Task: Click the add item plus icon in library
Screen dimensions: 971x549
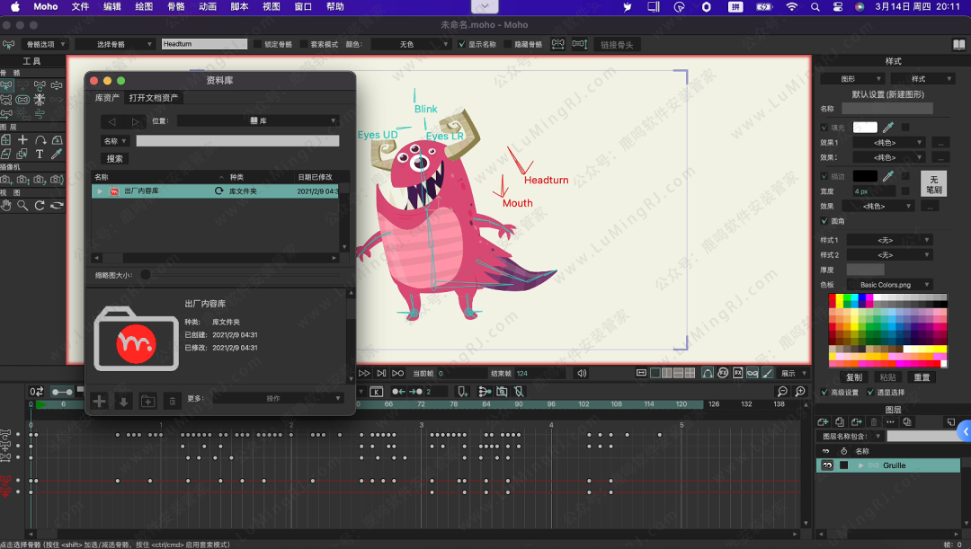Action: 99,401
